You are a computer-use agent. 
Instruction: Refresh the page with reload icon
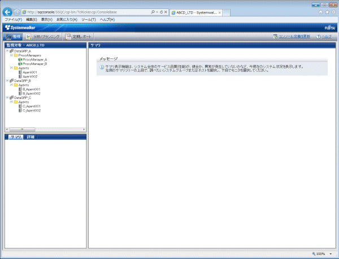pyautogui.click(x=161, y=12)
